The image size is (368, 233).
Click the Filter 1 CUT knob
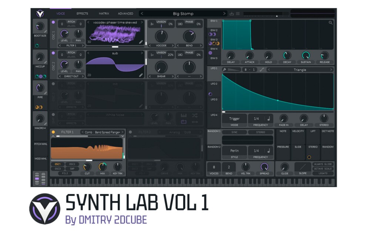pyautogui.click(x=87, y=167)
